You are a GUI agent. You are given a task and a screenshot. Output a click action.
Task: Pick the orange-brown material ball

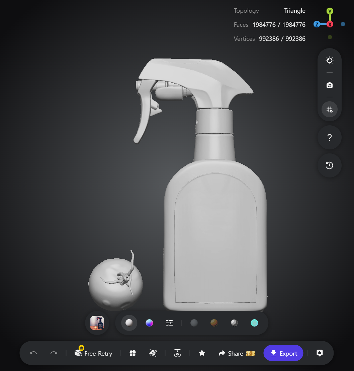pyautogui.click(x=214, y=323)
